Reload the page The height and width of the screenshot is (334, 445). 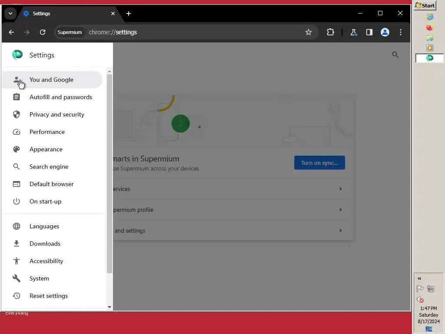click(43, 32)
